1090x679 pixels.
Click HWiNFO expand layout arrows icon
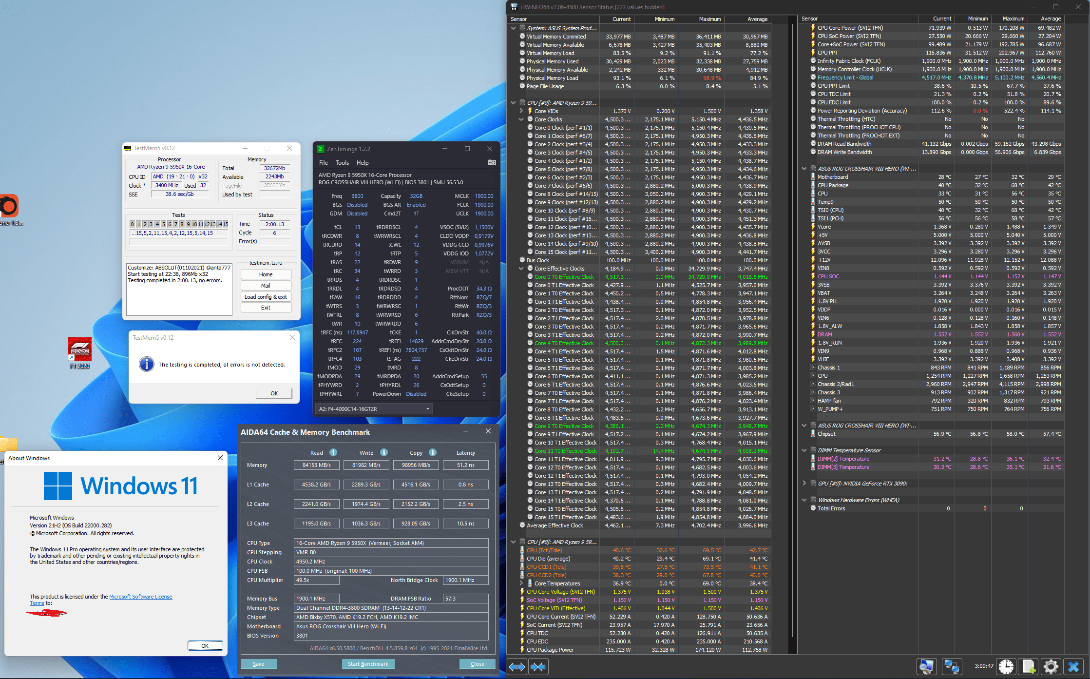tap(517, 666)
